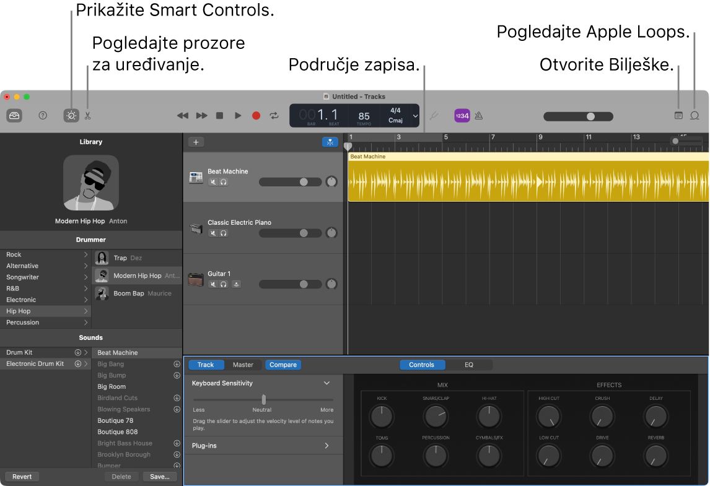Expand the R&B drummer genre
Screen dimensions: 710x486
point(85,289)
